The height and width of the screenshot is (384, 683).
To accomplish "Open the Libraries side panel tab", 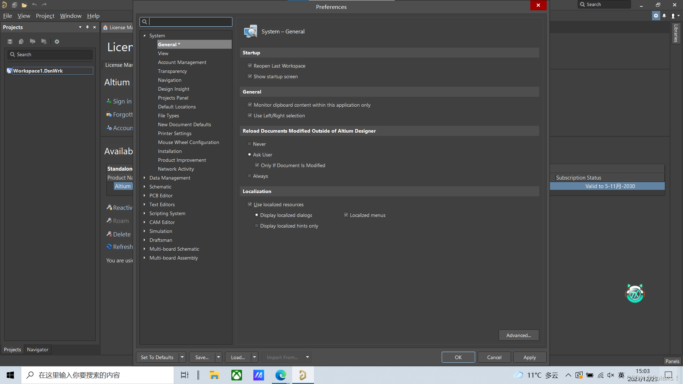I will pos(676,33).
